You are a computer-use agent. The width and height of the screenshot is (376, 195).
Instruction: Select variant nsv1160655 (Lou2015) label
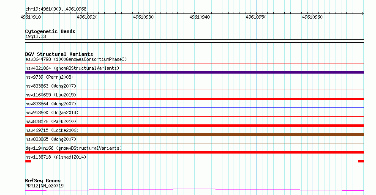click(51, 95)
